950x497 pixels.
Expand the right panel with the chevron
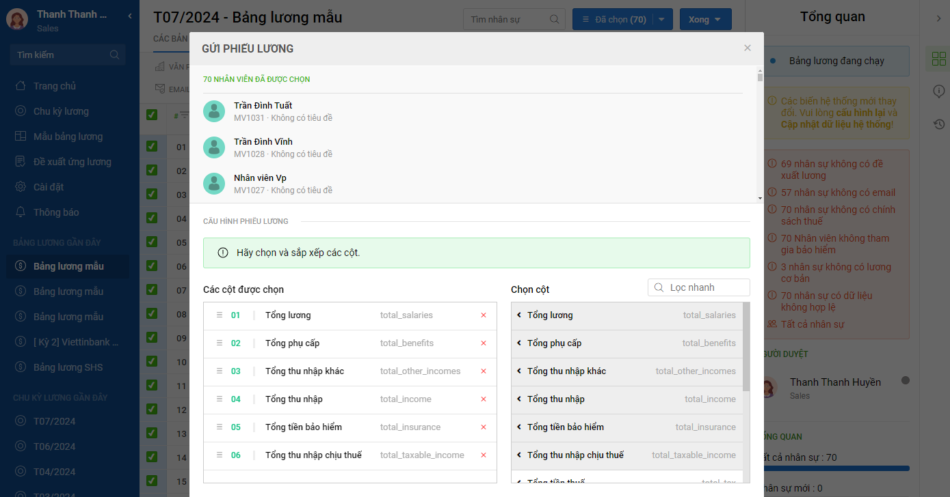(x=938, y=19)
